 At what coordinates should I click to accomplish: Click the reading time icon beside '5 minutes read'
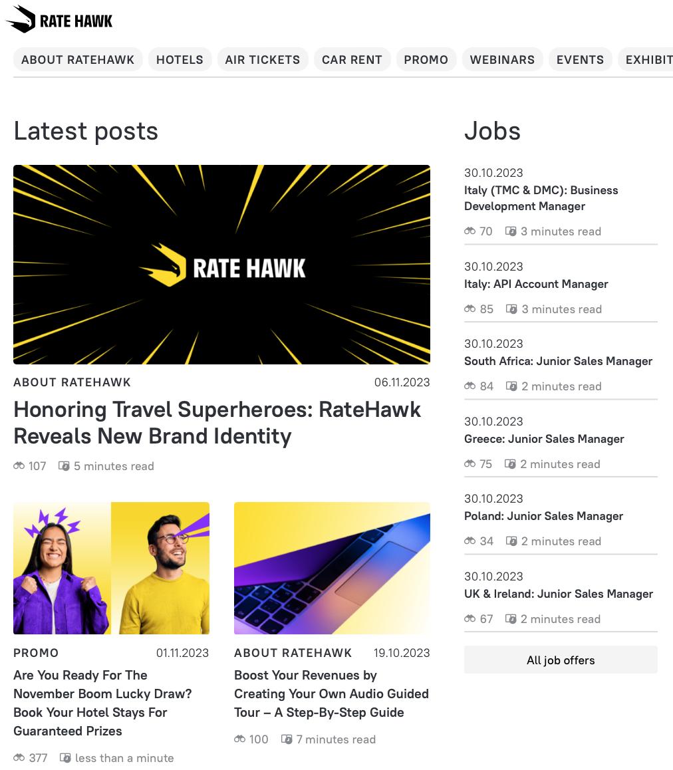coord(64,466)
